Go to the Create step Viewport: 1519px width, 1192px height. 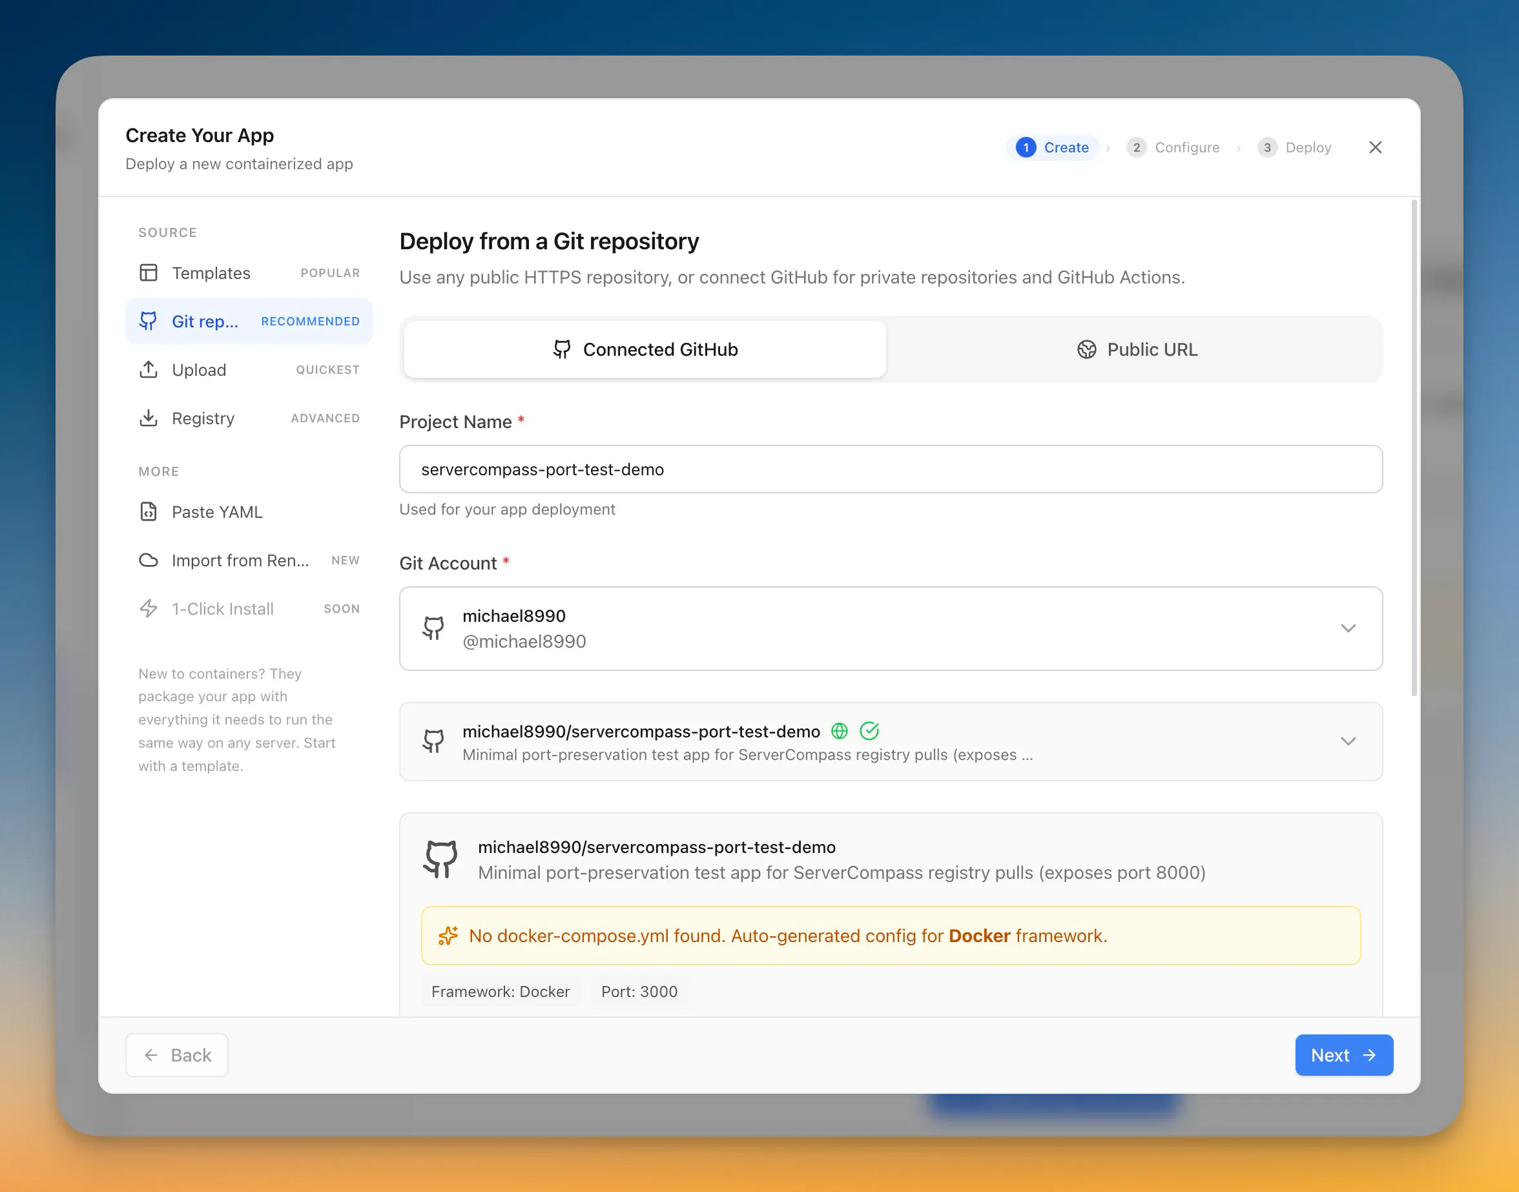(1053, 147)
